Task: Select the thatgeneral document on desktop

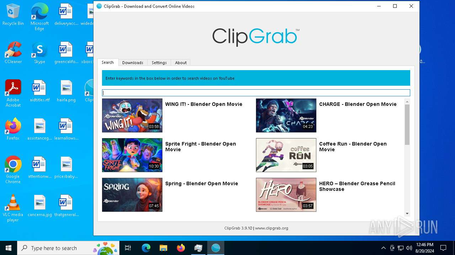Action: pos(66,206)
